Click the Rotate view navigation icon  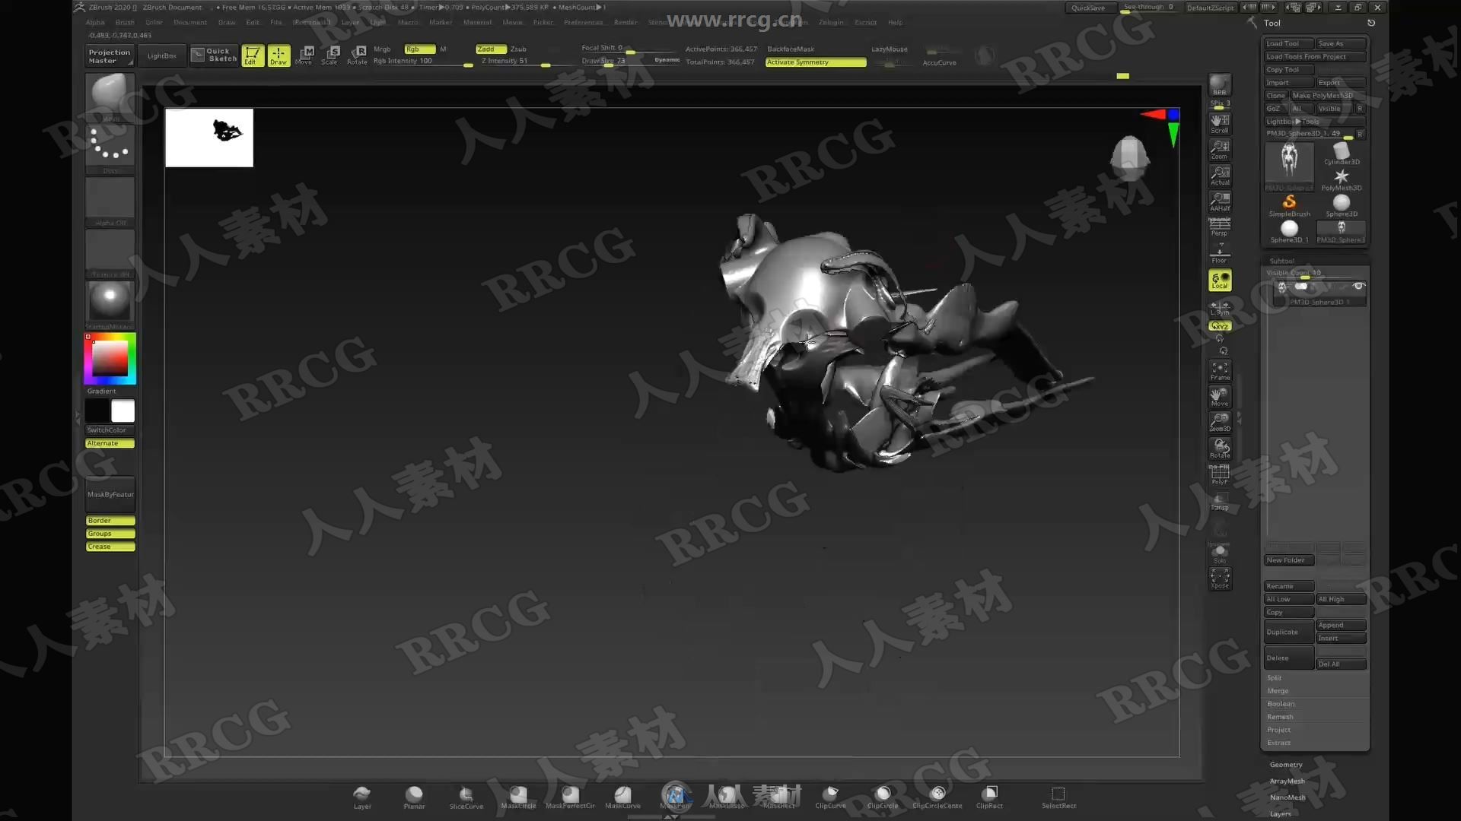click(x=1220, y=449)
